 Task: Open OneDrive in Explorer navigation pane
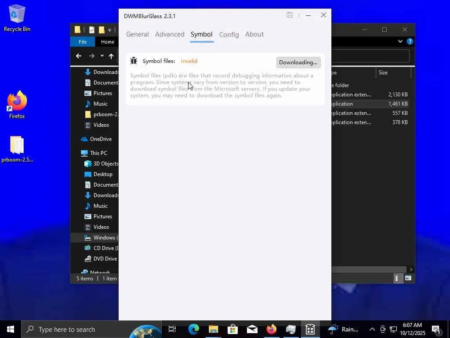pos(96,139)
